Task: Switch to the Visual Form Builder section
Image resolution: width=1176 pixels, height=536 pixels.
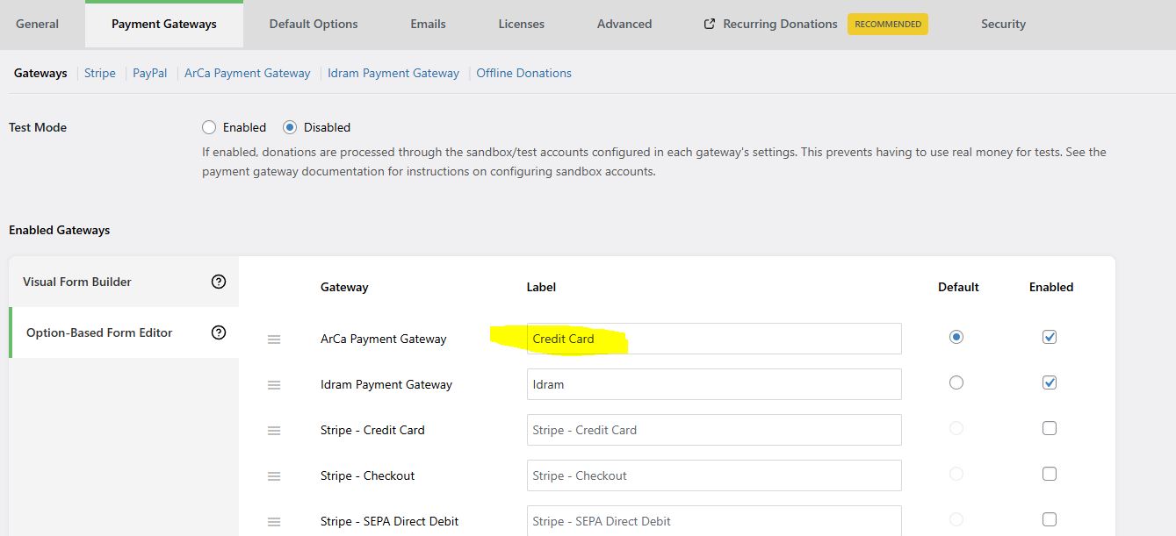Action: click(x=77, y=282)
